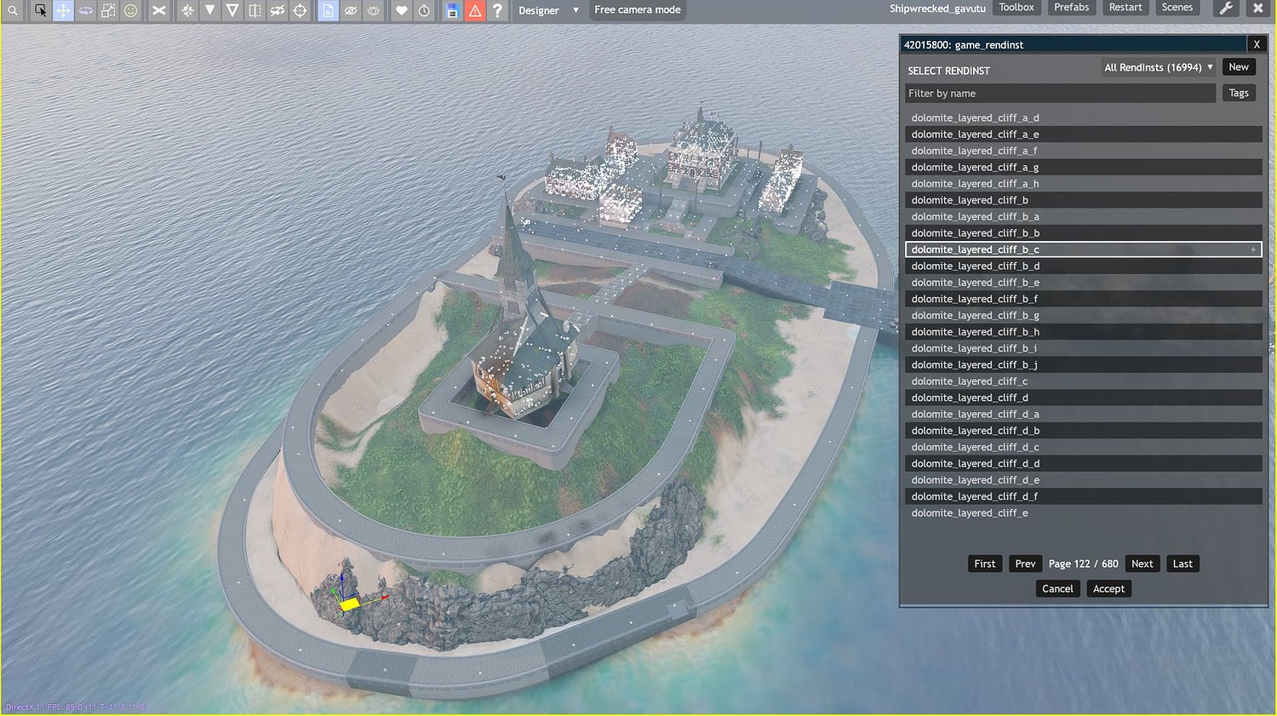Click the save disk icon
Image resolution: width=1277 pixels, height=716 pixels.
[x=452, y=10]
